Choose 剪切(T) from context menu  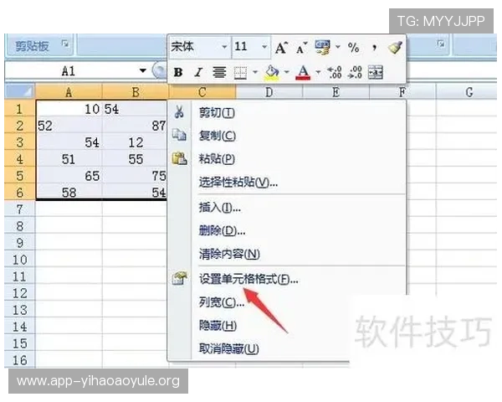pyautogui.click(x=217, y=113)
